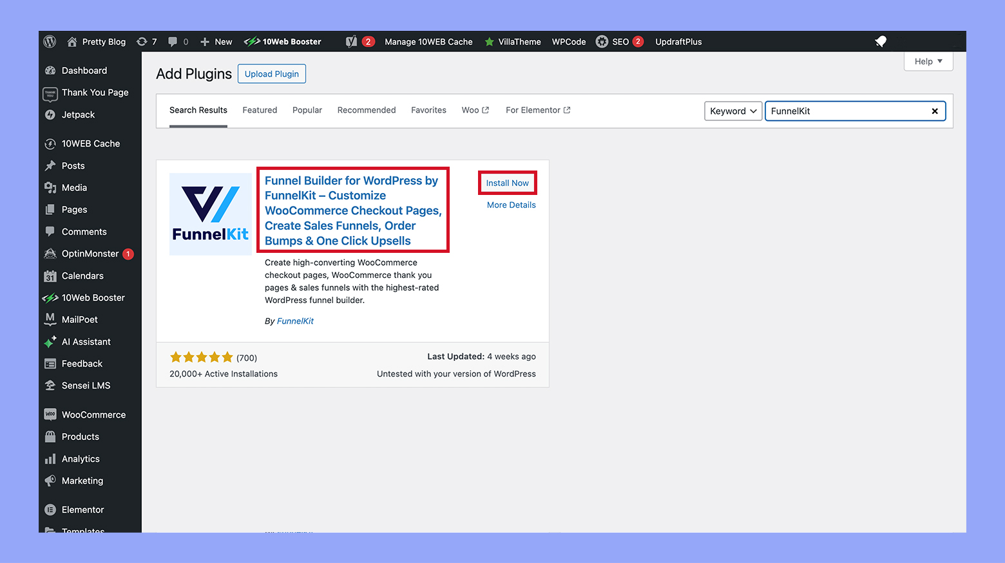Image resolution: width=1005 pixels, height=563 pixels.
Task: Open the Keyword search filter dropdown
Action: point(732,111)
